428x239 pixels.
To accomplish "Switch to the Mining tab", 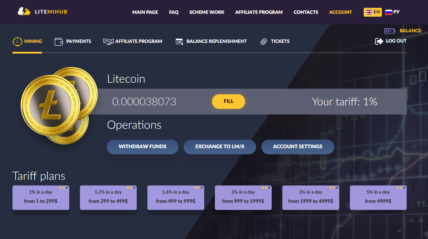I will tap(27, 41).
